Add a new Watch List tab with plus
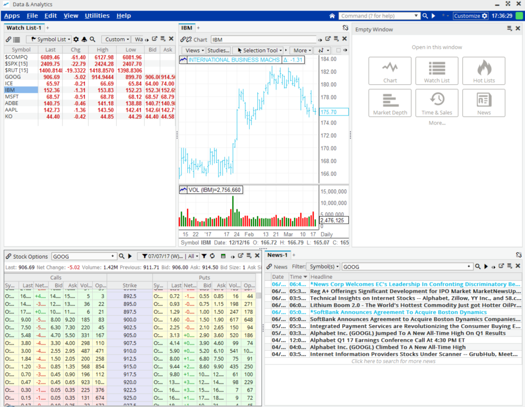 (48, 28)
